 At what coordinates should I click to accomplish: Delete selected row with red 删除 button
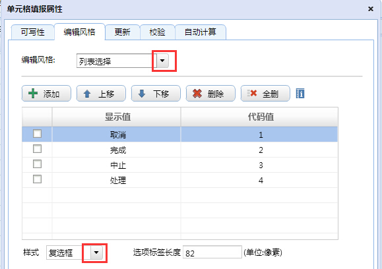click(x=210, y=94)
